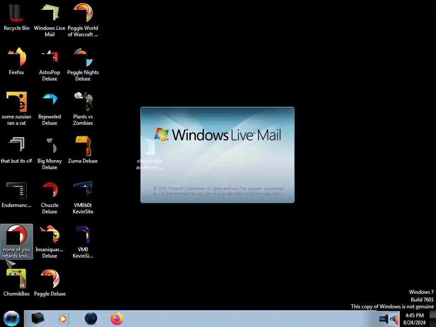Select the VM0b0t KevinSite icon
Screen dimensions: 436x327
83,198
